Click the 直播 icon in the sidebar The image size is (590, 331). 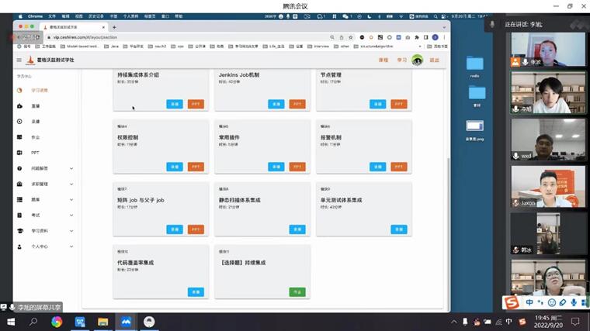[20, 106]
